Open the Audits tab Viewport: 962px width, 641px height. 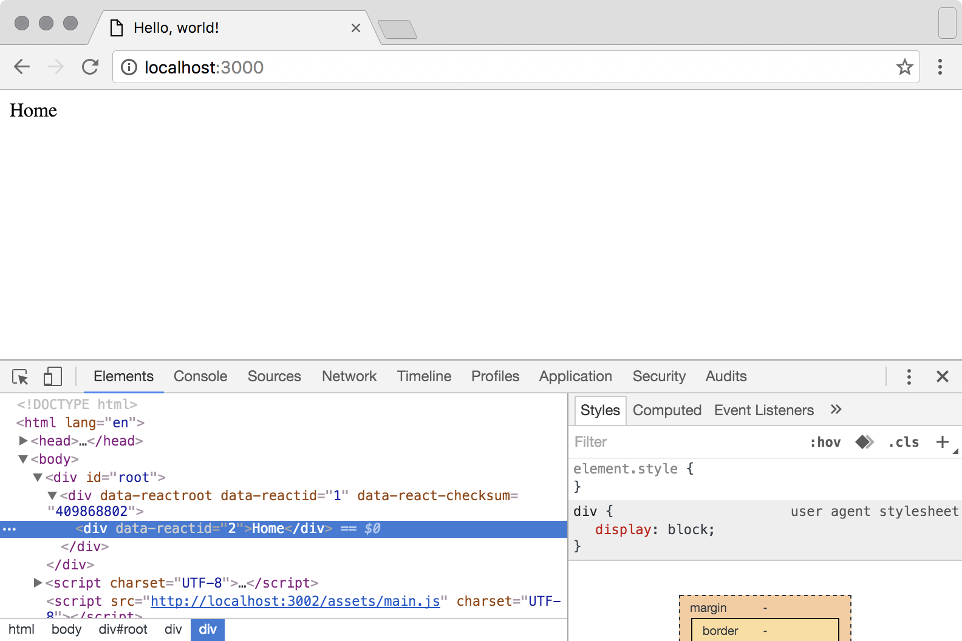click(x=726, y=376)
